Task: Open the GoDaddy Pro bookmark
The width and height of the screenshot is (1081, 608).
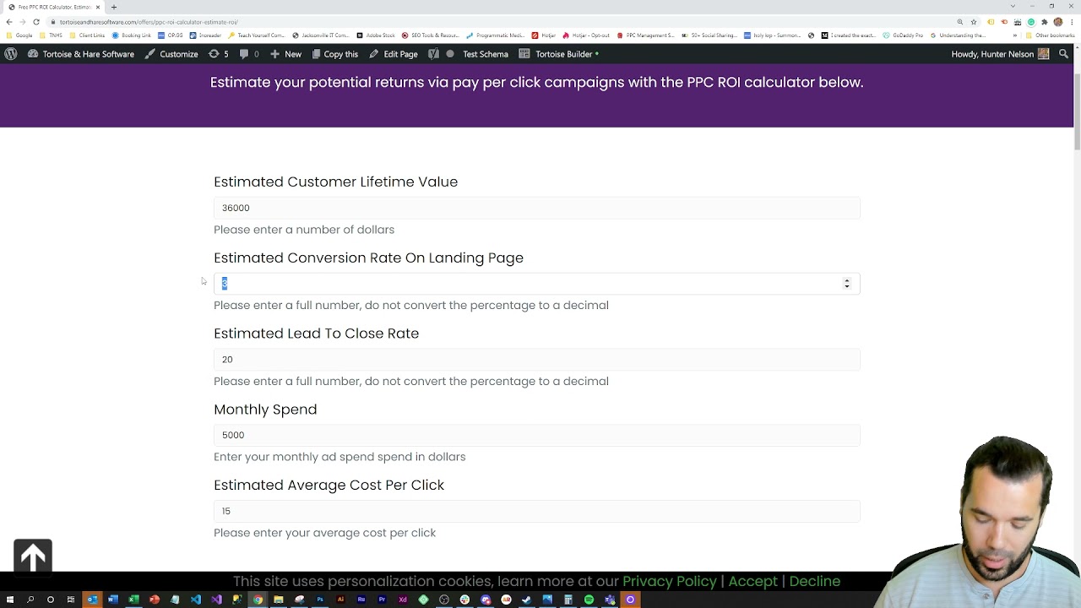Action: coord(904,35)
